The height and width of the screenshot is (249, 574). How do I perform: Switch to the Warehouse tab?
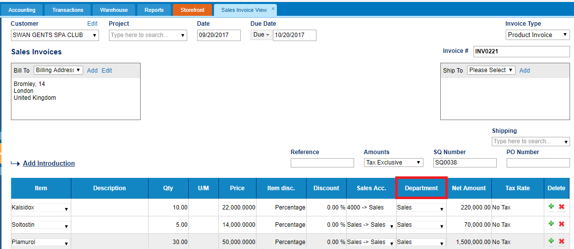(x=114, y=10)
